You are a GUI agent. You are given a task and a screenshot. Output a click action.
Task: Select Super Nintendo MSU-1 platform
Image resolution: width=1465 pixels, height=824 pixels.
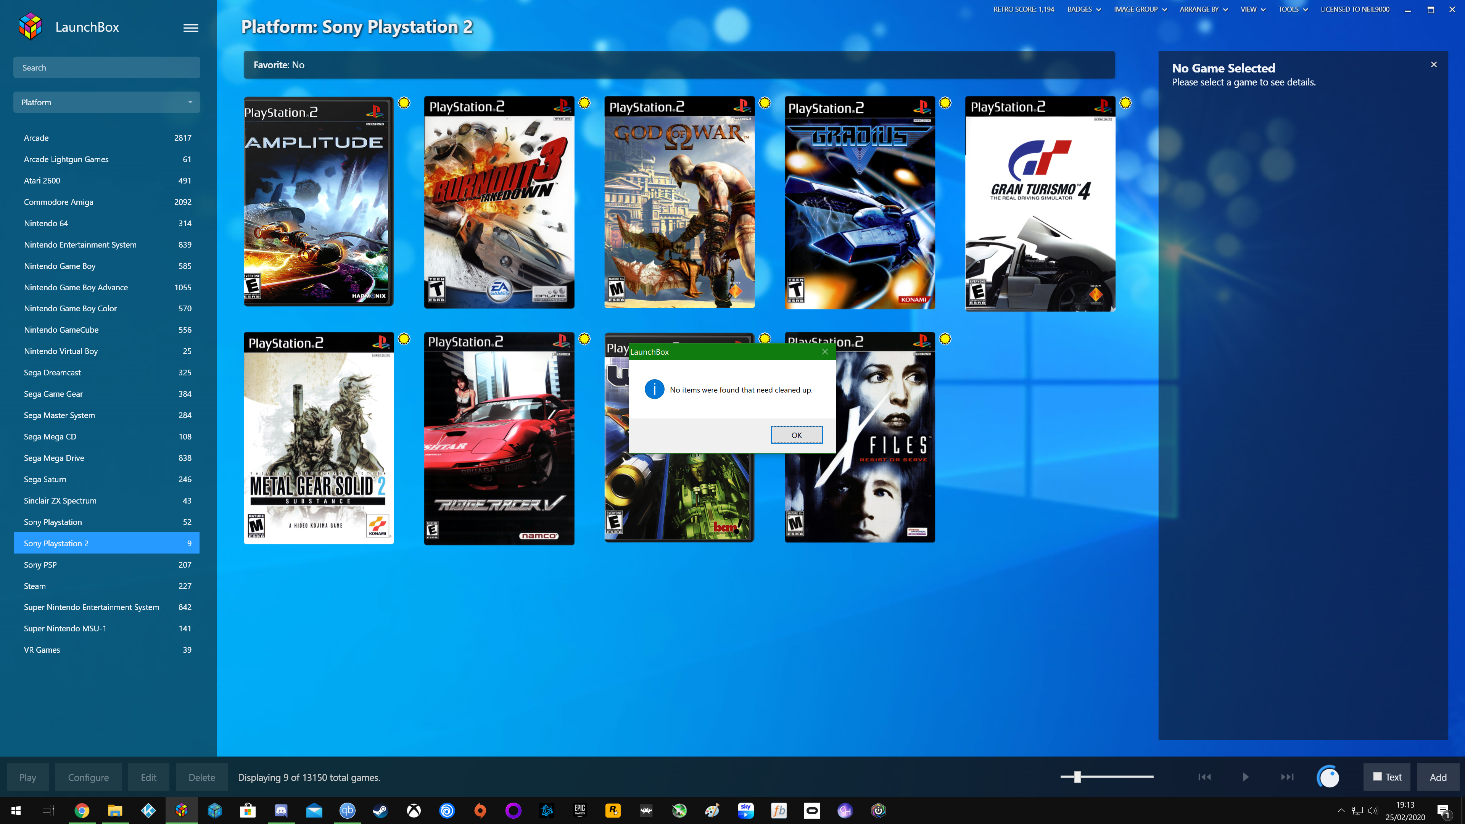click(x=106, y=628)
